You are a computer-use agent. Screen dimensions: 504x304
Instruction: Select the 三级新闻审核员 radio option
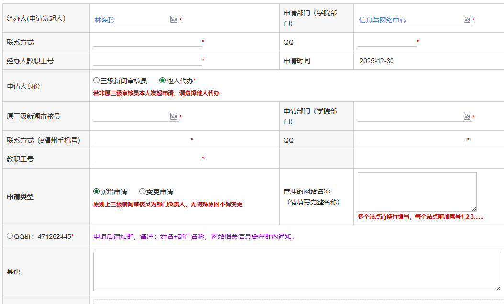coord(97,80)
